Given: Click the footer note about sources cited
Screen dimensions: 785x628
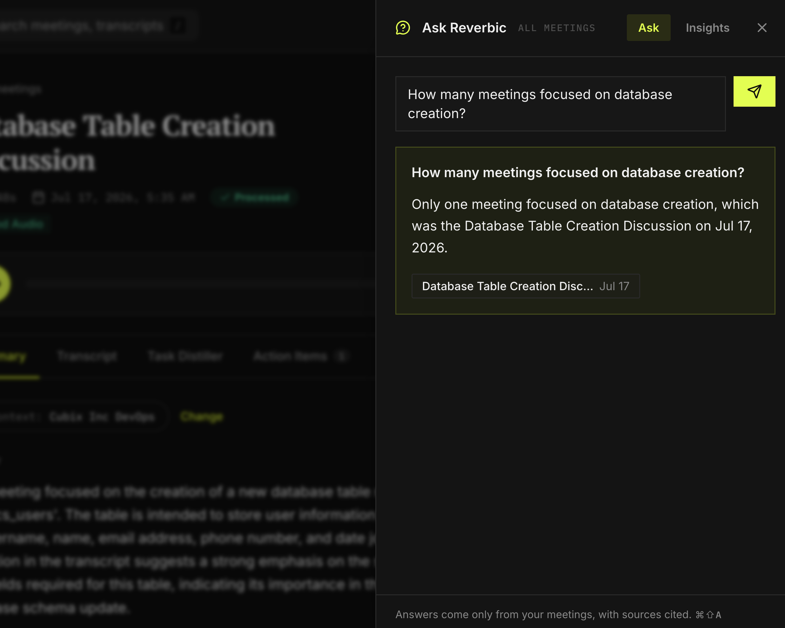Looking at the screenshot, I should point(543,615).
